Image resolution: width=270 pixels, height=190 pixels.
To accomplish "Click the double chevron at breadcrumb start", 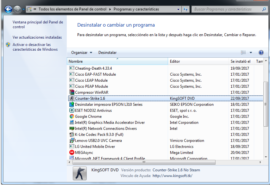I will pyautogui.click(x=35, y=9).
